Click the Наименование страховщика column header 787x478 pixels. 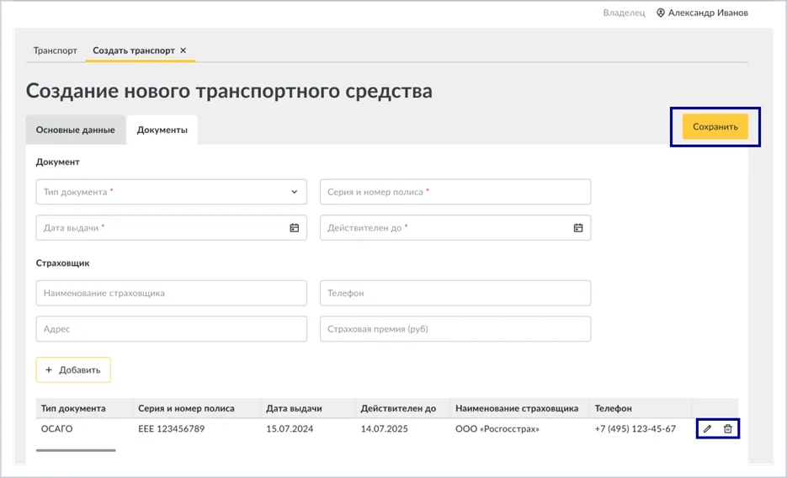coord(517,408)
